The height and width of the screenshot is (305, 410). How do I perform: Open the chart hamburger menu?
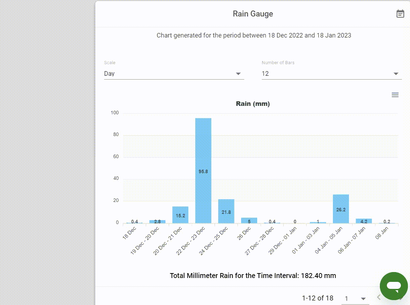[x=395, y=95]
